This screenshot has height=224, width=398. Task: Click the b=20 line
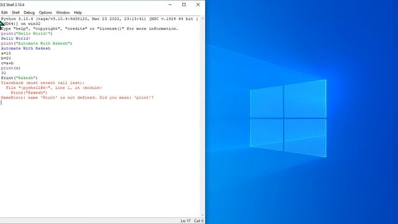click(x=6, y=58)
